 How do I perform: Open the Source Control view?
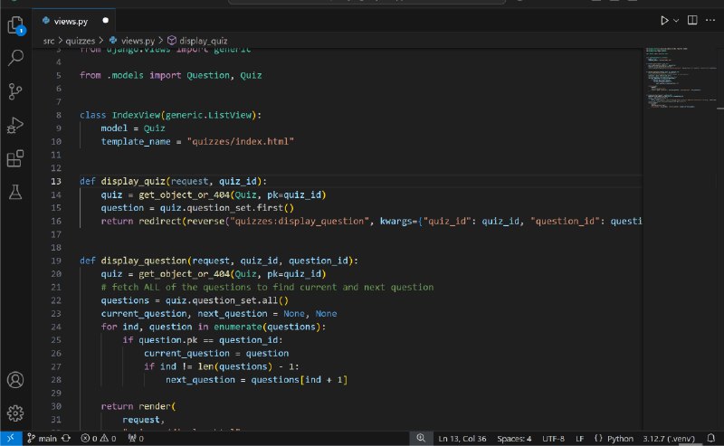[x=15, y=91]
